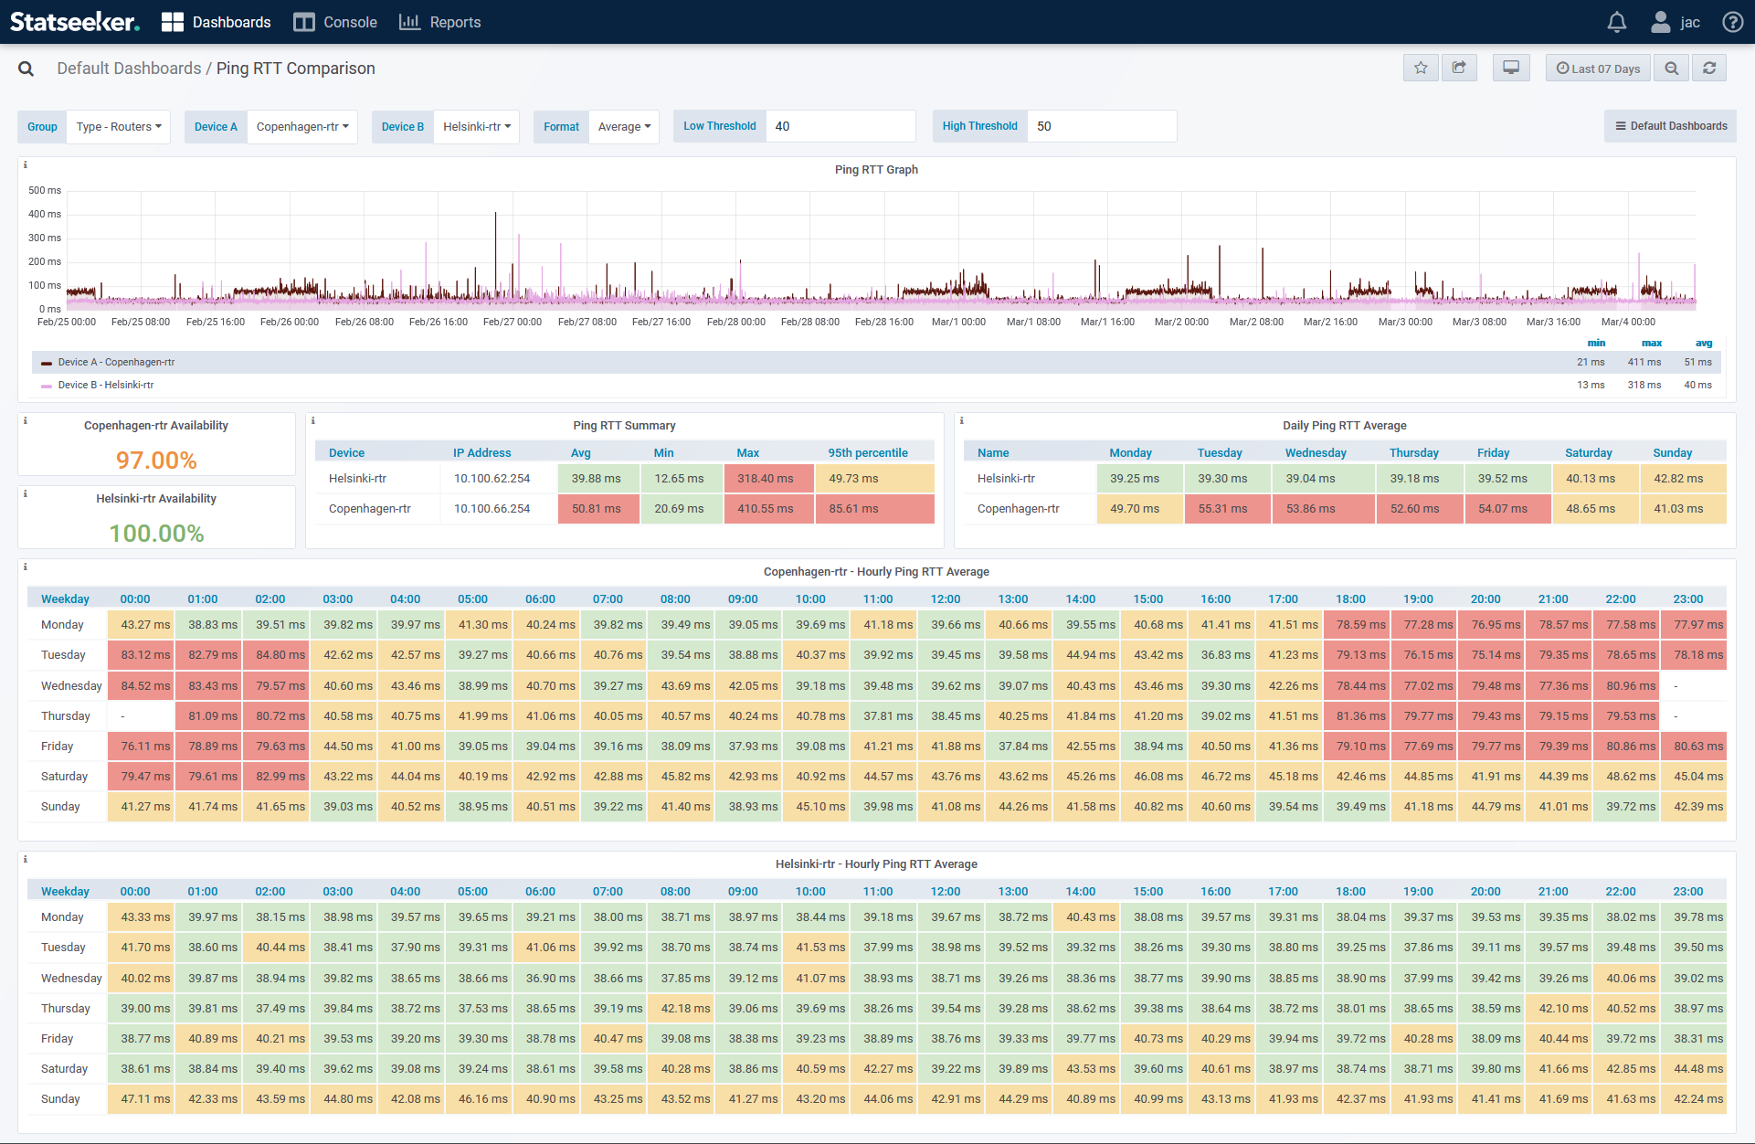The width and height of the screenshot is (1755, 1144).
Task: Favorite the dashboard using the star icon
Action: point(1421,68)
